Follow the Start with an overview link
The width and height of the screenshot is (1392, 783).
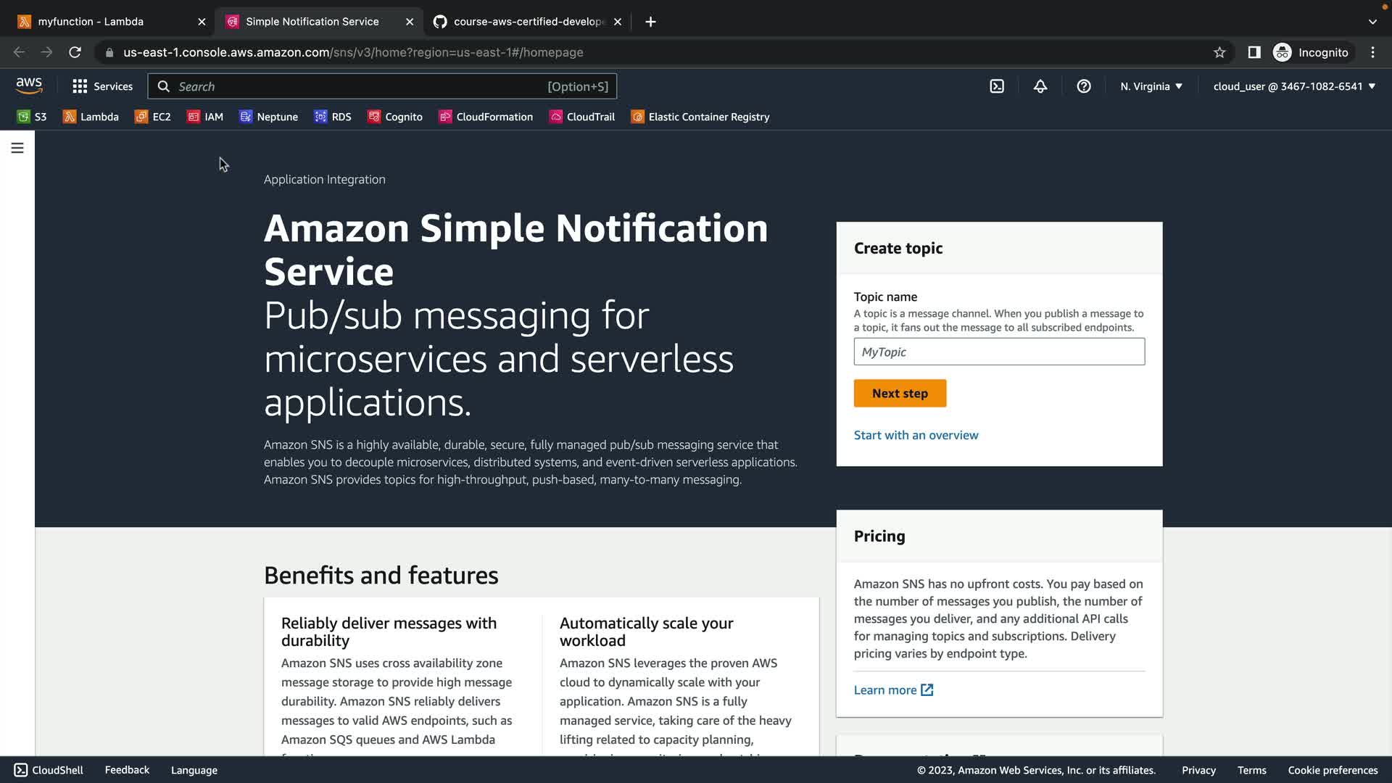click(916, 435)
